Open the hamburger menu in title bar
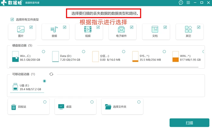 188,2
